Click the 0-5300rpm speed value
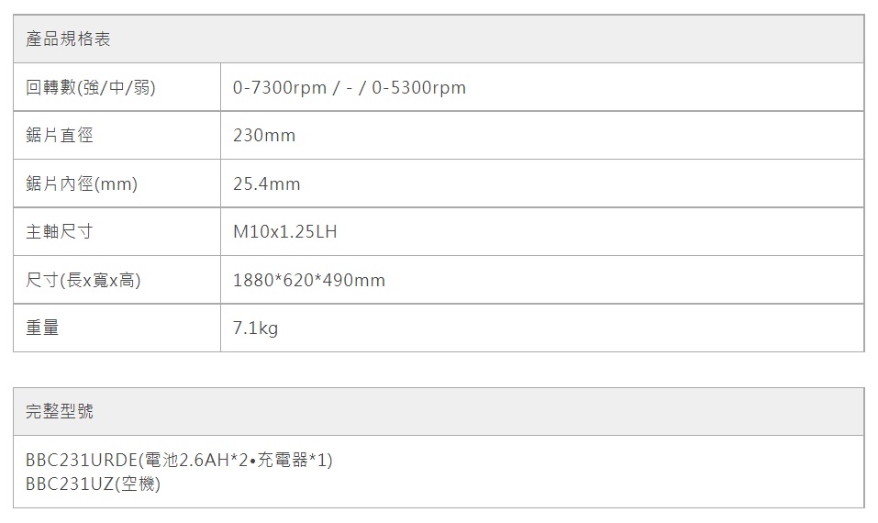The width and height of the screenshot is (878, 523). click(x=419, y=88)
